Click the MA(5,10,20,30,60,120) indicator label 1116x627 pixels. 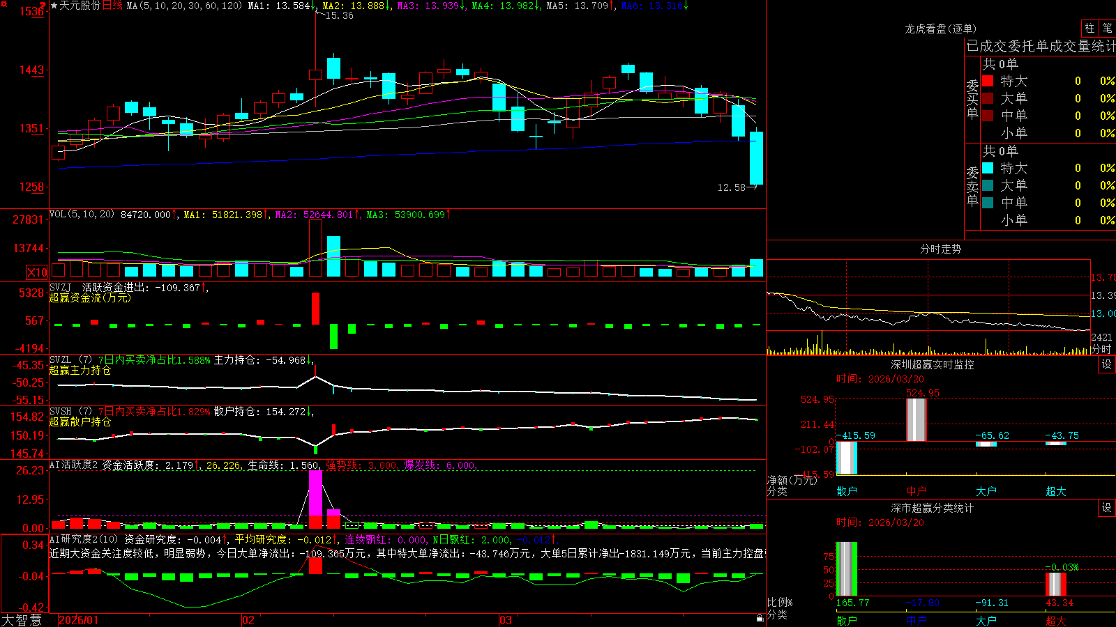[184, 6]
